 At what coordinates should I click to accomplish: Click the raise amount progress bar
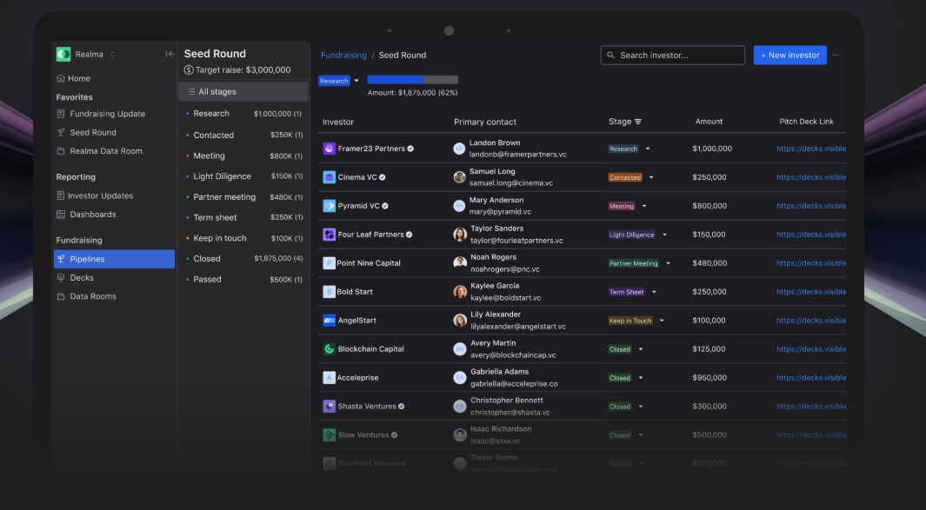[x=413, y=80]
